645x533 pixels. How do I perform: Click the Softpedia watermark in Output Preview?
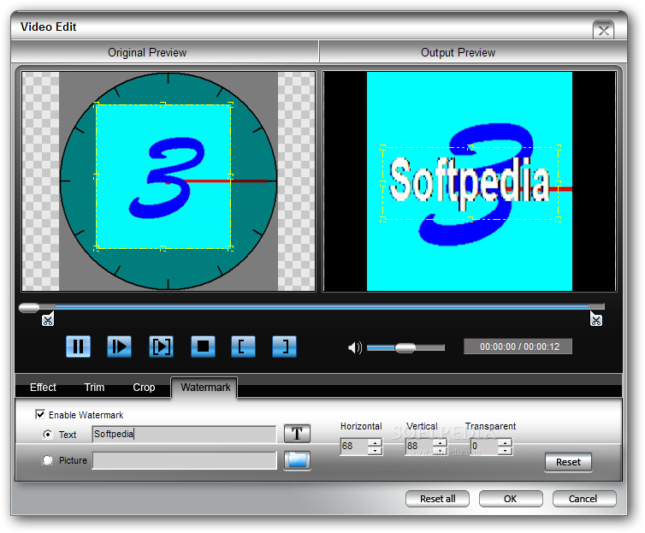470,181
